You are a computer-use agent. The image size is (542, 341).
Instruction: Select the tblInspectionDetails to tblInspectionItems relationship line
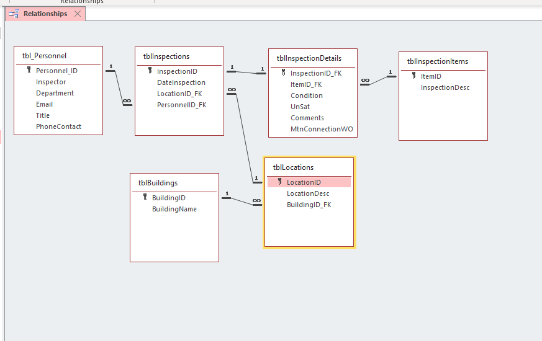click(x=378, y=80)
